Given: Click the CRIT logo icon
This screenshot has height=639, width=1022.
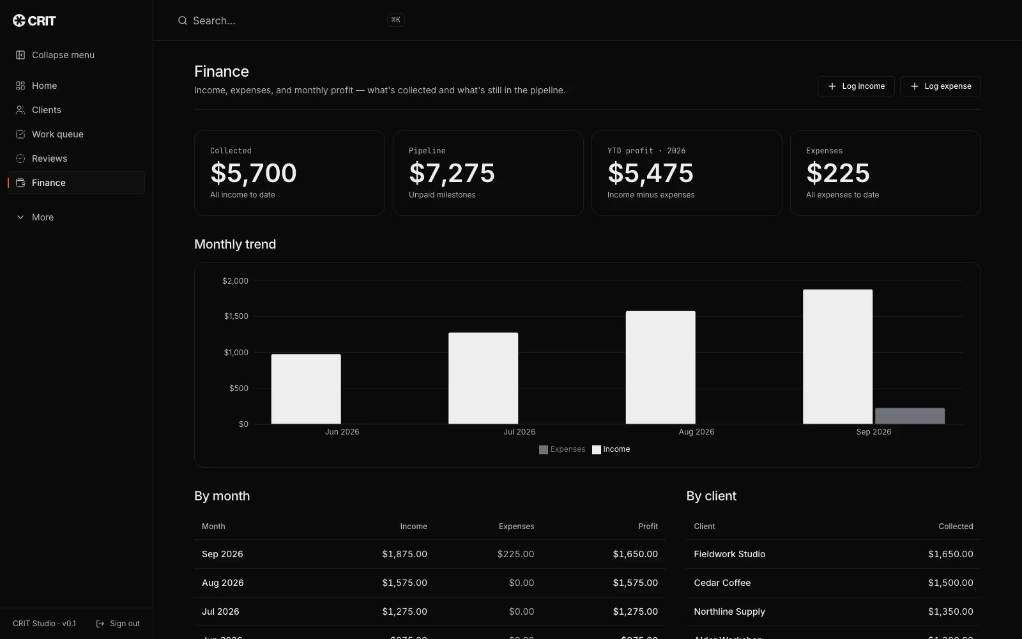Looking at the screenshot, I should click(x=19, y=20).
